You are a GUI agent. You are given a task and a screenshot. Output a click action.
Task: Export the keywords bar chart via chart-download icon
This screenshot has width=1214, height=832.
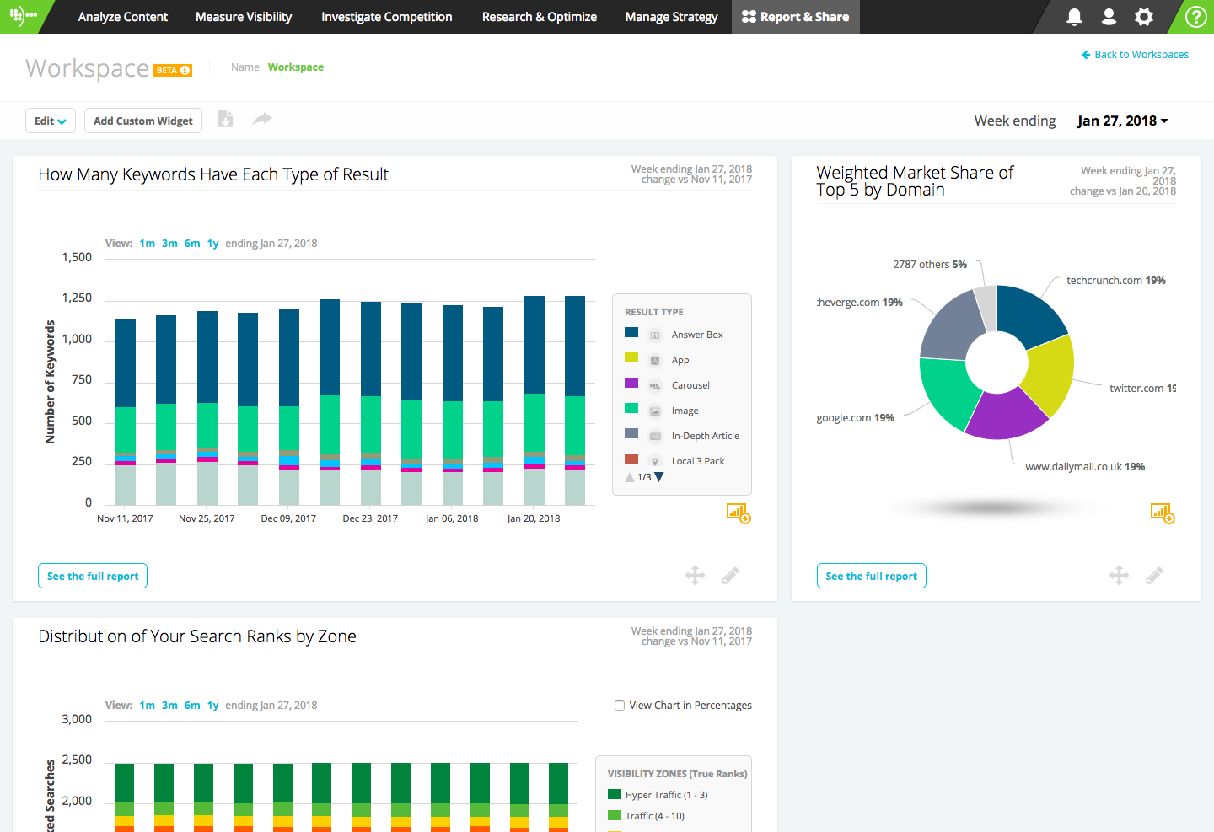click(x=739, y=513)
